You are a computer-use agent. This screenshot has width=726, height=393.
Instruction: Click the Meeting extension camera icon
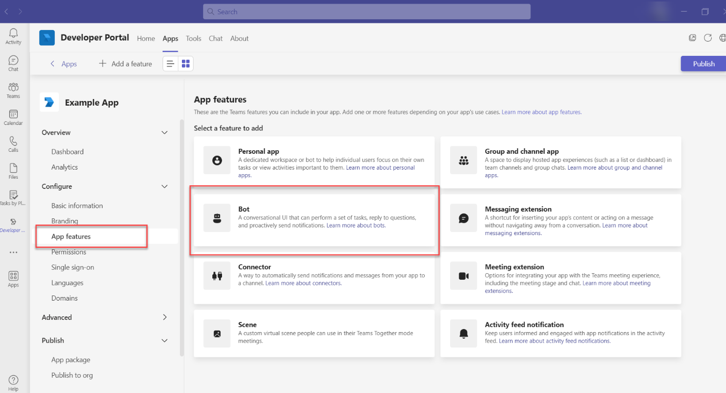[x=463, y=276]
